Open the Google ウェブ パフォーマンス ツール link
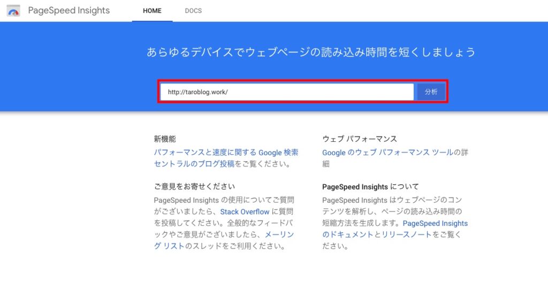Viewport: 548px width, 303px height. point(387,153)
